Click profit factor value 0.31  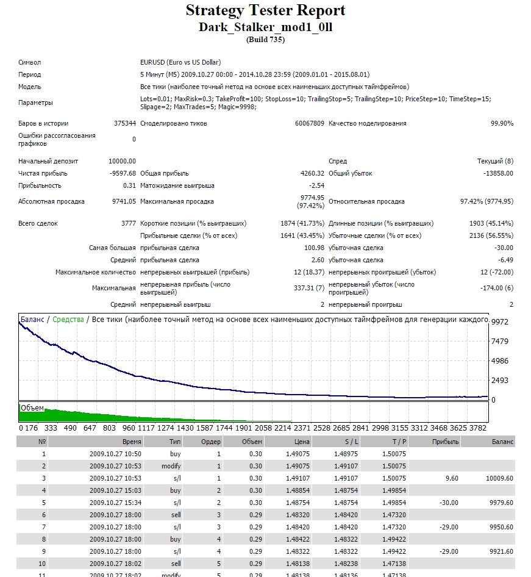click(129, 186)
